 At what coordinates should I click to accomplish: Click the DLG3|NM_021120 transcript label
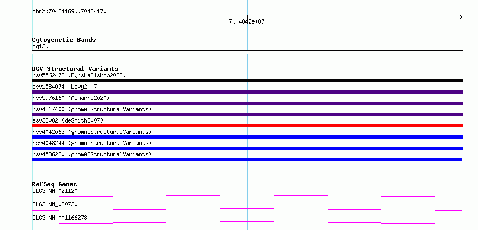[55, 191]
